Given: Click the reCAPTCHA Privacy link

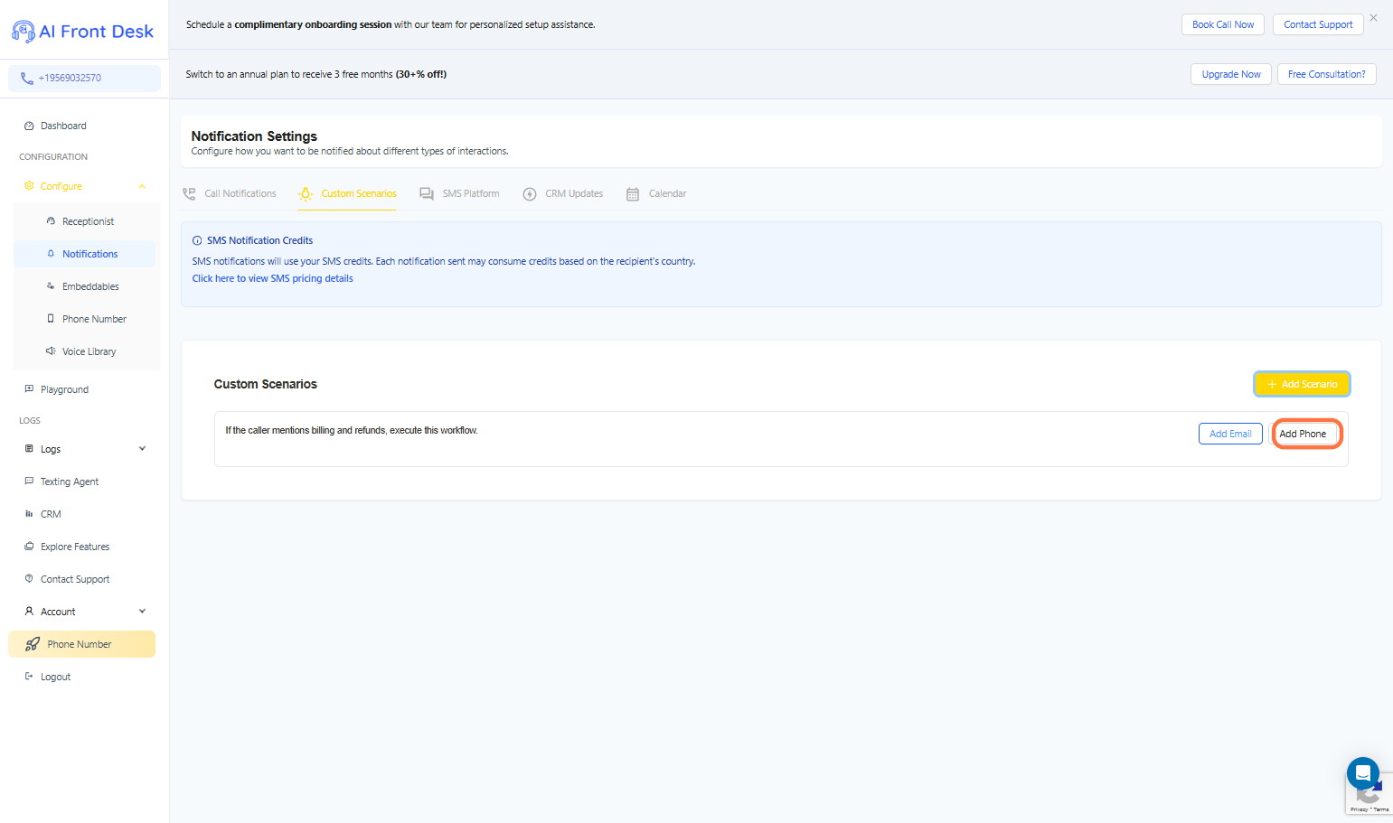Looking at the screenshot, I should pos(1359,809).
